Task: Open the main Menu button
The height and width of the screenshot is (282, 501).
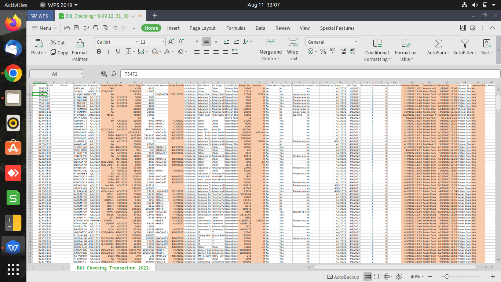Action: [45, 28]
